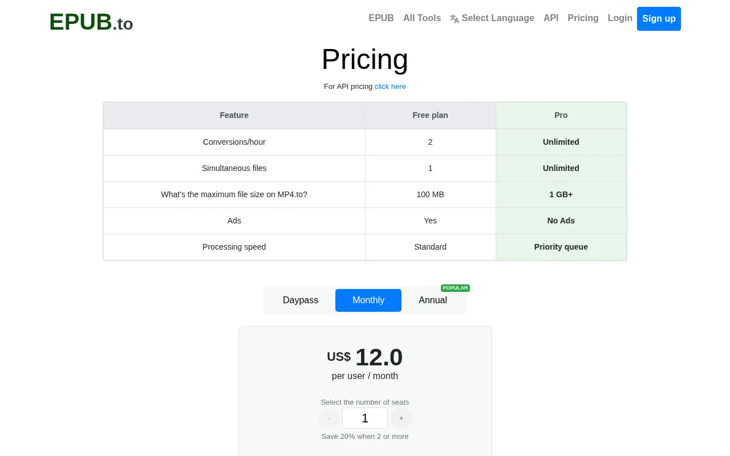Click the Yes cell in Ads row
The width and height of the screenshot is (730, 456).
click(x=431, y=221)
